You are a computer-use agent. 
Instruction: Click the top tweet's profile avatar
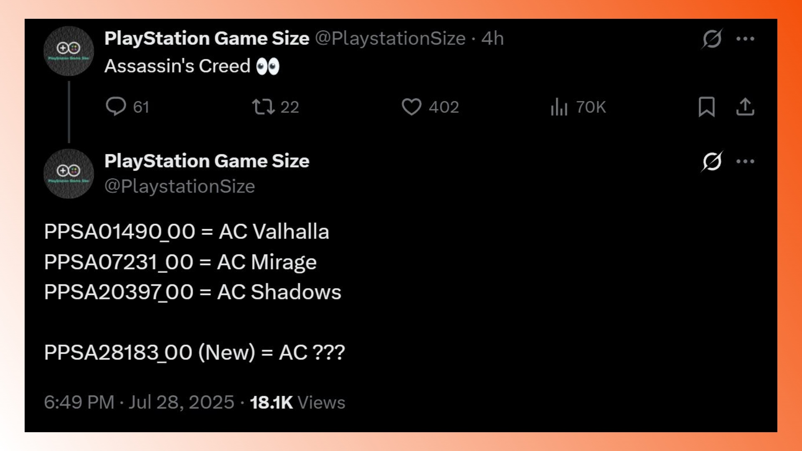click(x=69, y=51)
